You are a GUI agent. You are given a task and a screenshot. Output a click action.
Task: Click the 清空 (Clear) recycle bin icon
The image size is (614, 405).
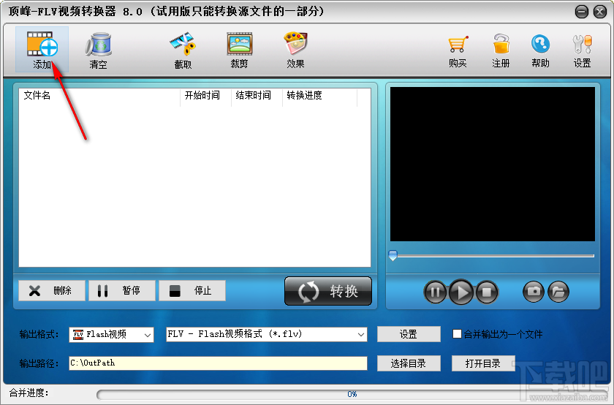click(98, 50)
